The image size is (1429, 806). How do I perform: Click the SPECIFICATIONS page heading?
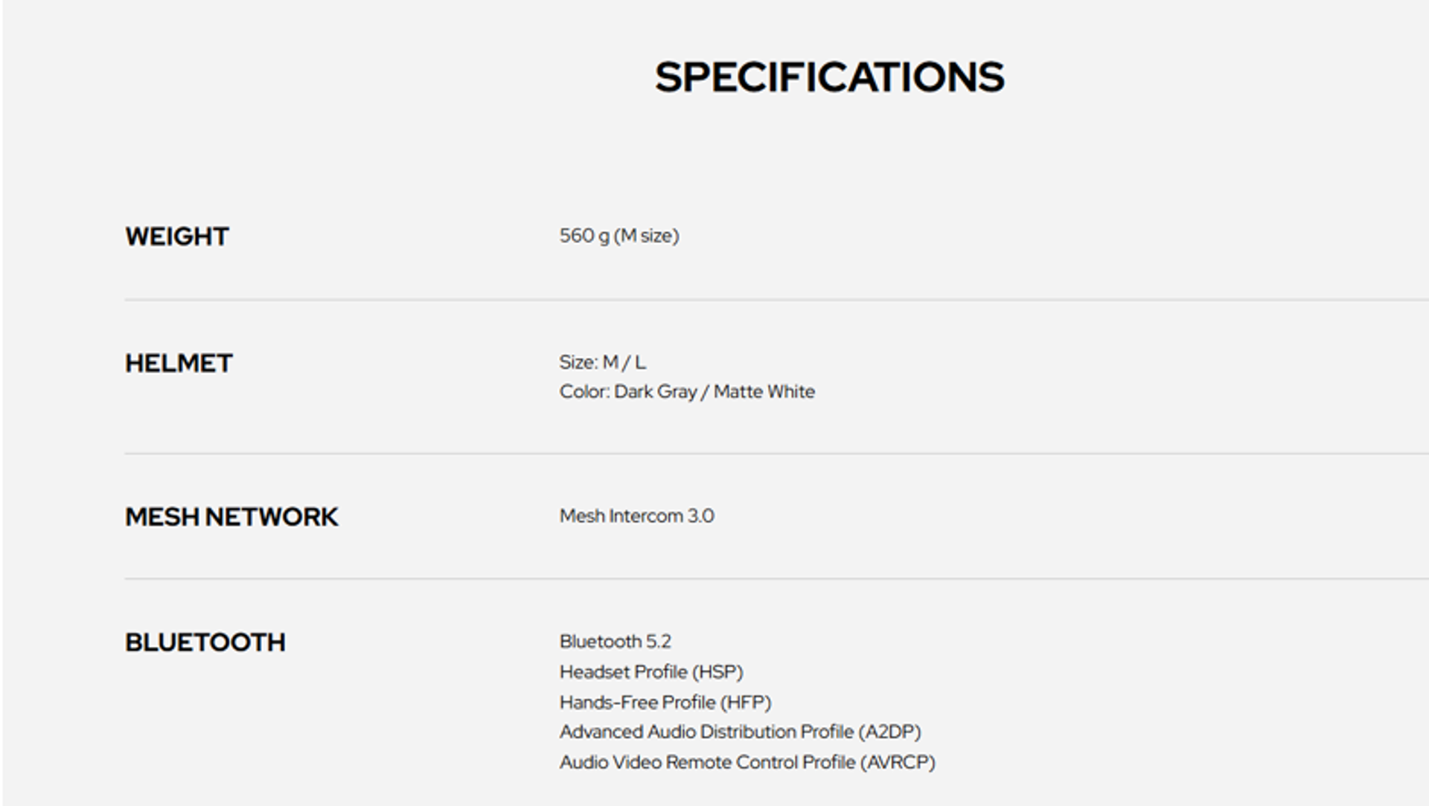(x=829, y=77)
